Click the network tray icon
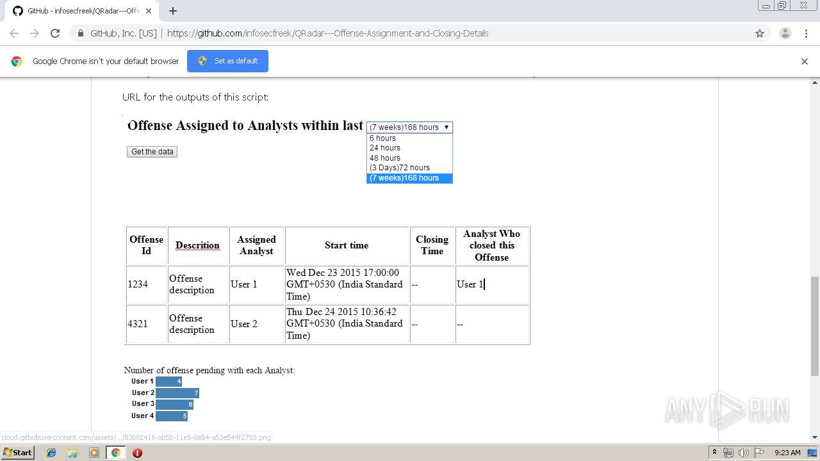The width and height of the screenshot is (820, 461). click(728, 453)
